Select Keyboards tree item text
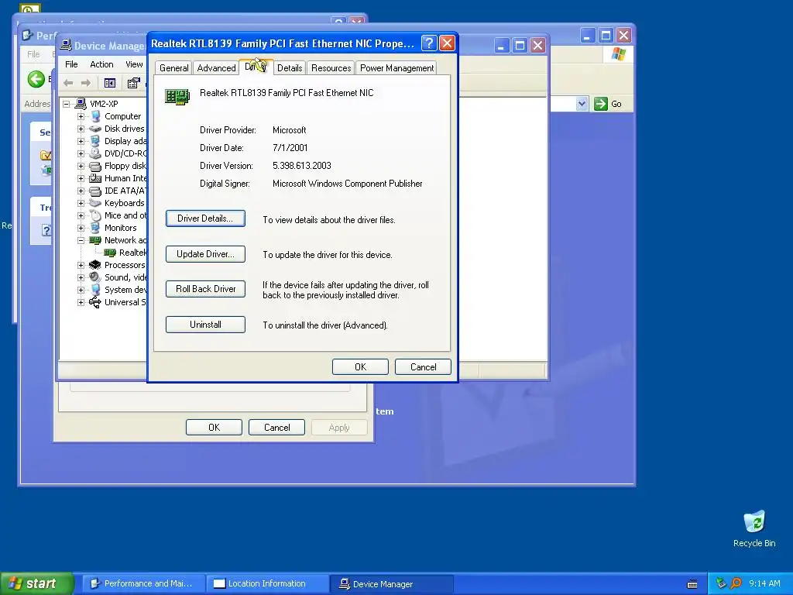The height and width of the screenshot is (595, 793). (125, 203)
